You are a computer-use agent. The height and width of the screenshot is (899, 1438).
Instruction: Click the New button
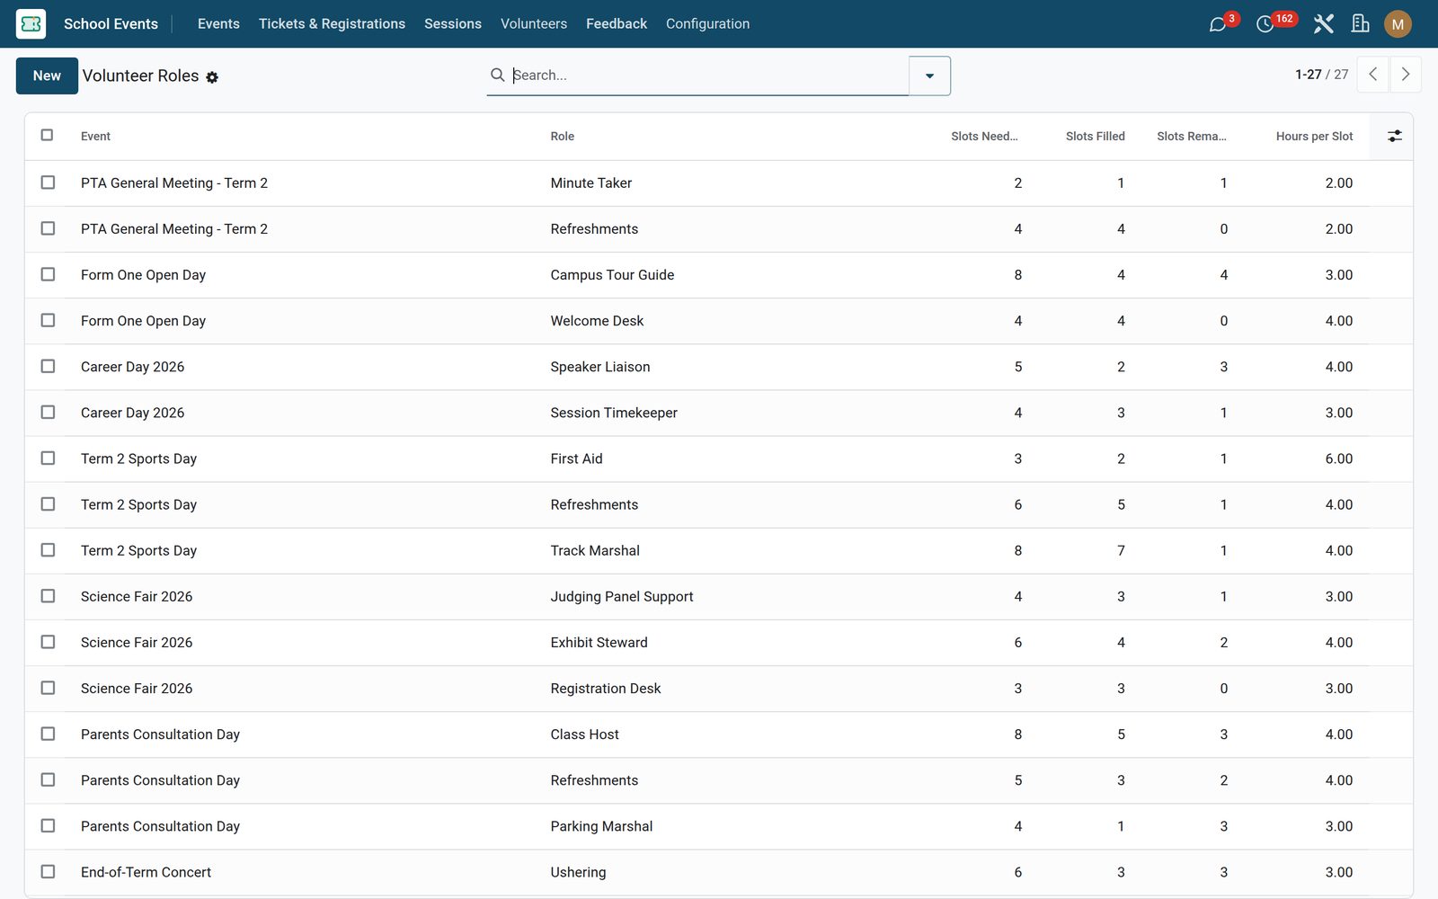pos(47,76)
